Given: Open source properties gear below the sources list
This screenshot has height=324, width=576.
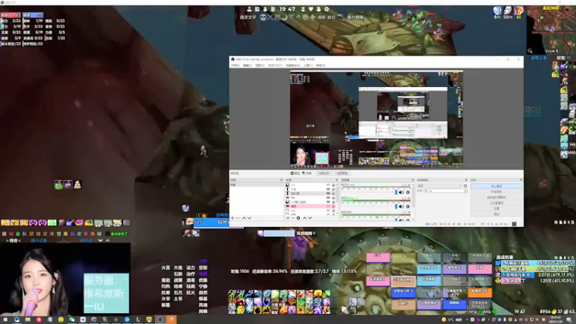Looking at the screenshot, I should pos(298,218).
